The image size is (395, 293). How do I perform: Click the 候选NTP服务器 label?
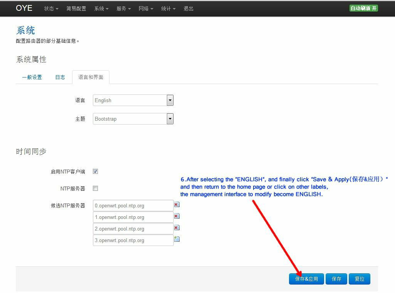68,205
